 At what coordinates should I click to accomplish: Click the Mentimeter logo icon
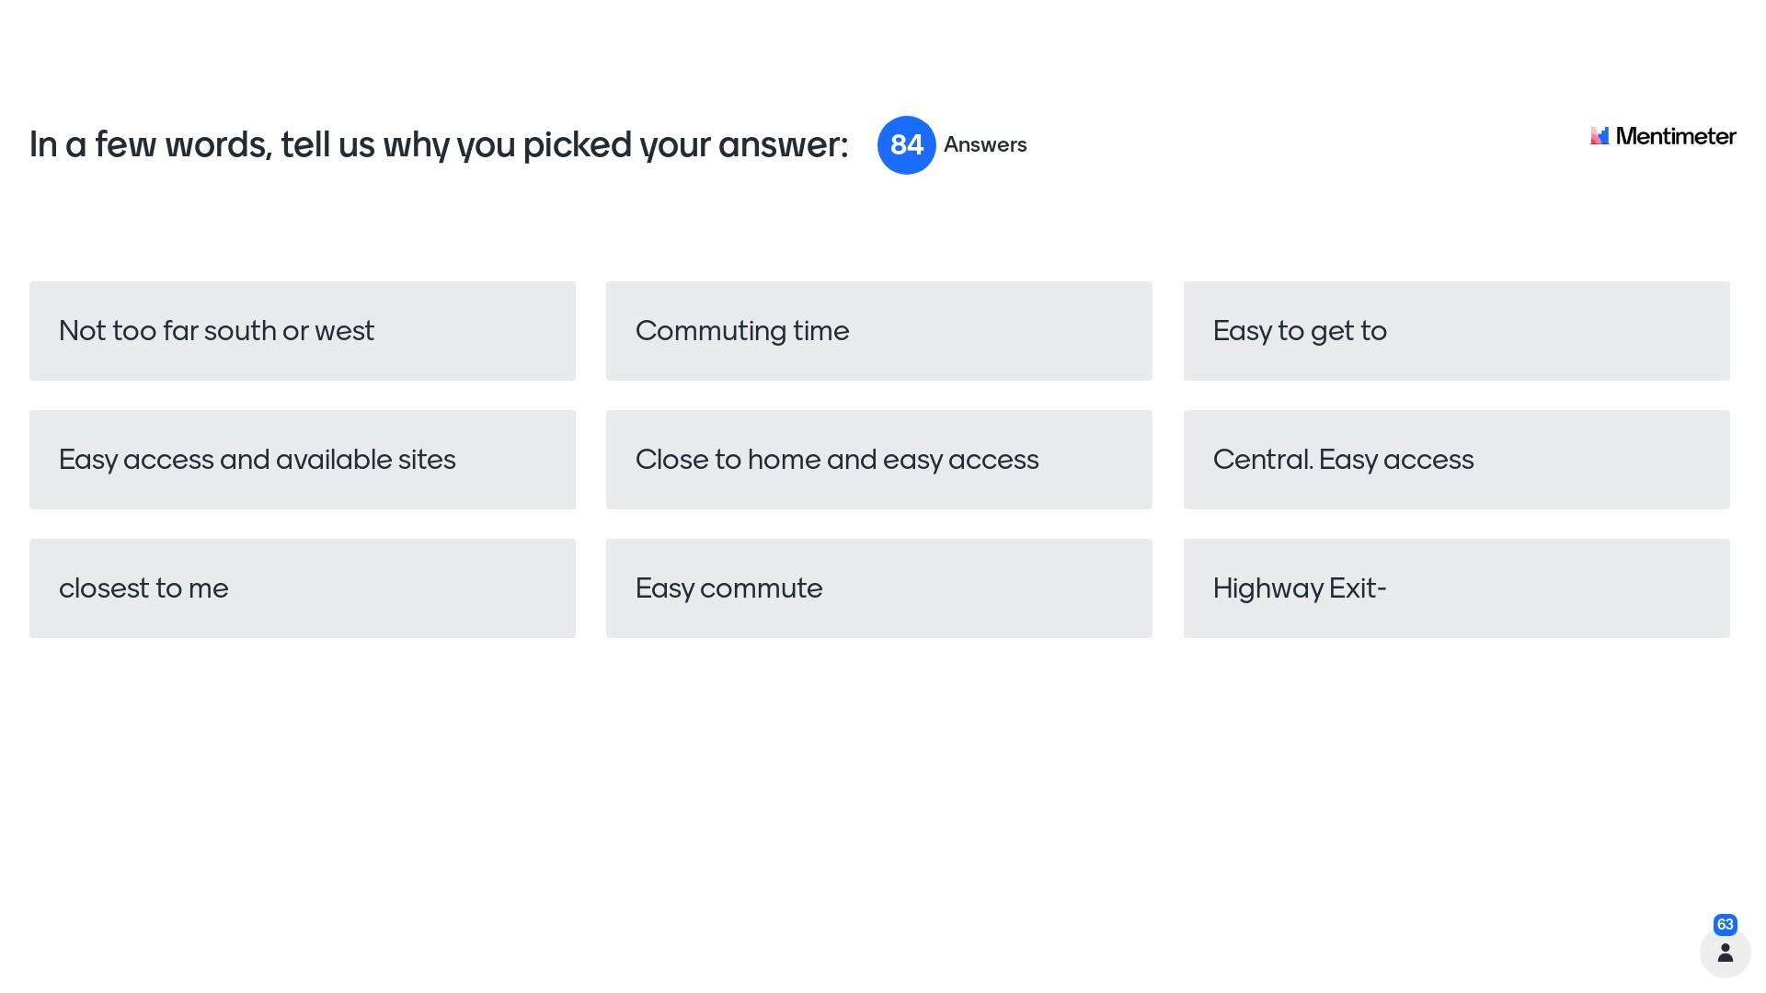[1600, 136]
